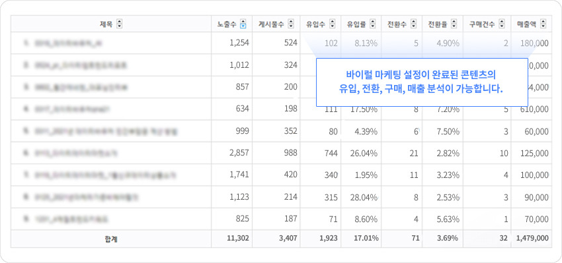Screen dimensions: 562x263
Task: Click the 26.04% 유입률 value
Action: (364, 154)
